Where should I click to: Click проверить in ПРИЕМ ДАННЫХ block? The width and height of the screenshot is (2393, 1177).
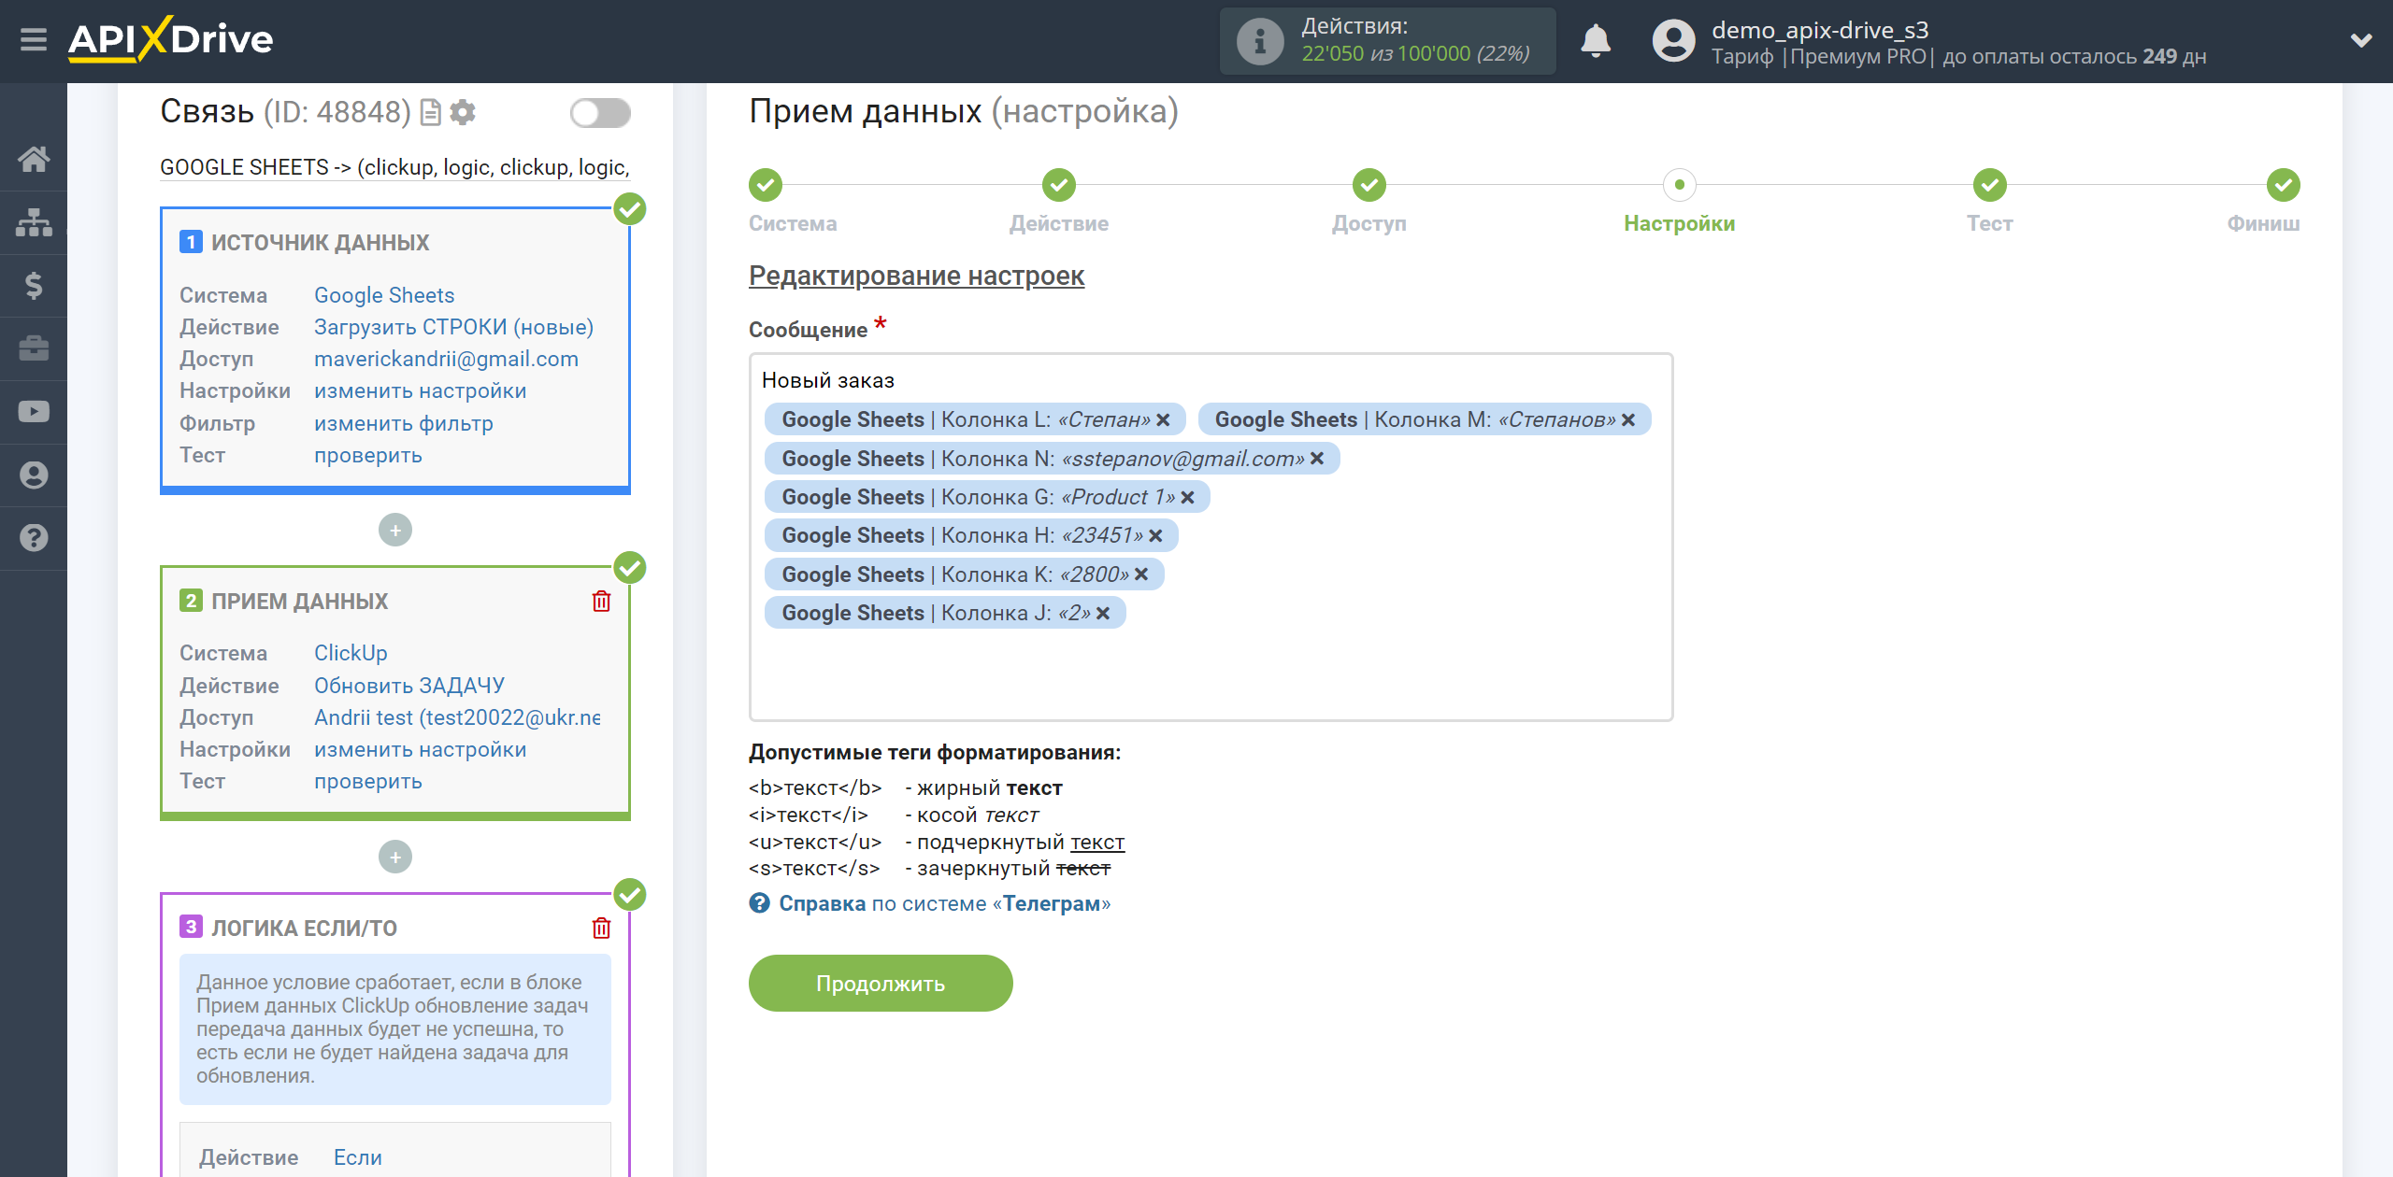[368, 782]
